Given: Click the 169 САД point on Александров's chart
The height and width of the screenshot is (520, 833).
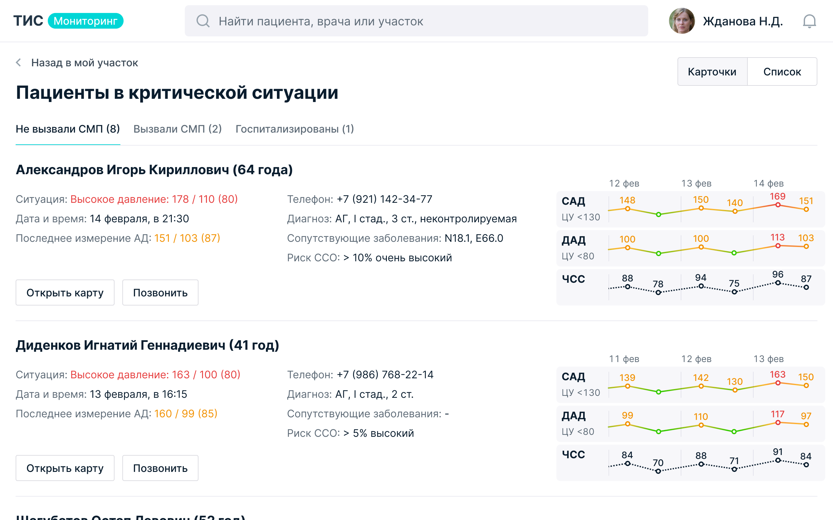Looking at the screenshot, I should (x=778, y=205).
